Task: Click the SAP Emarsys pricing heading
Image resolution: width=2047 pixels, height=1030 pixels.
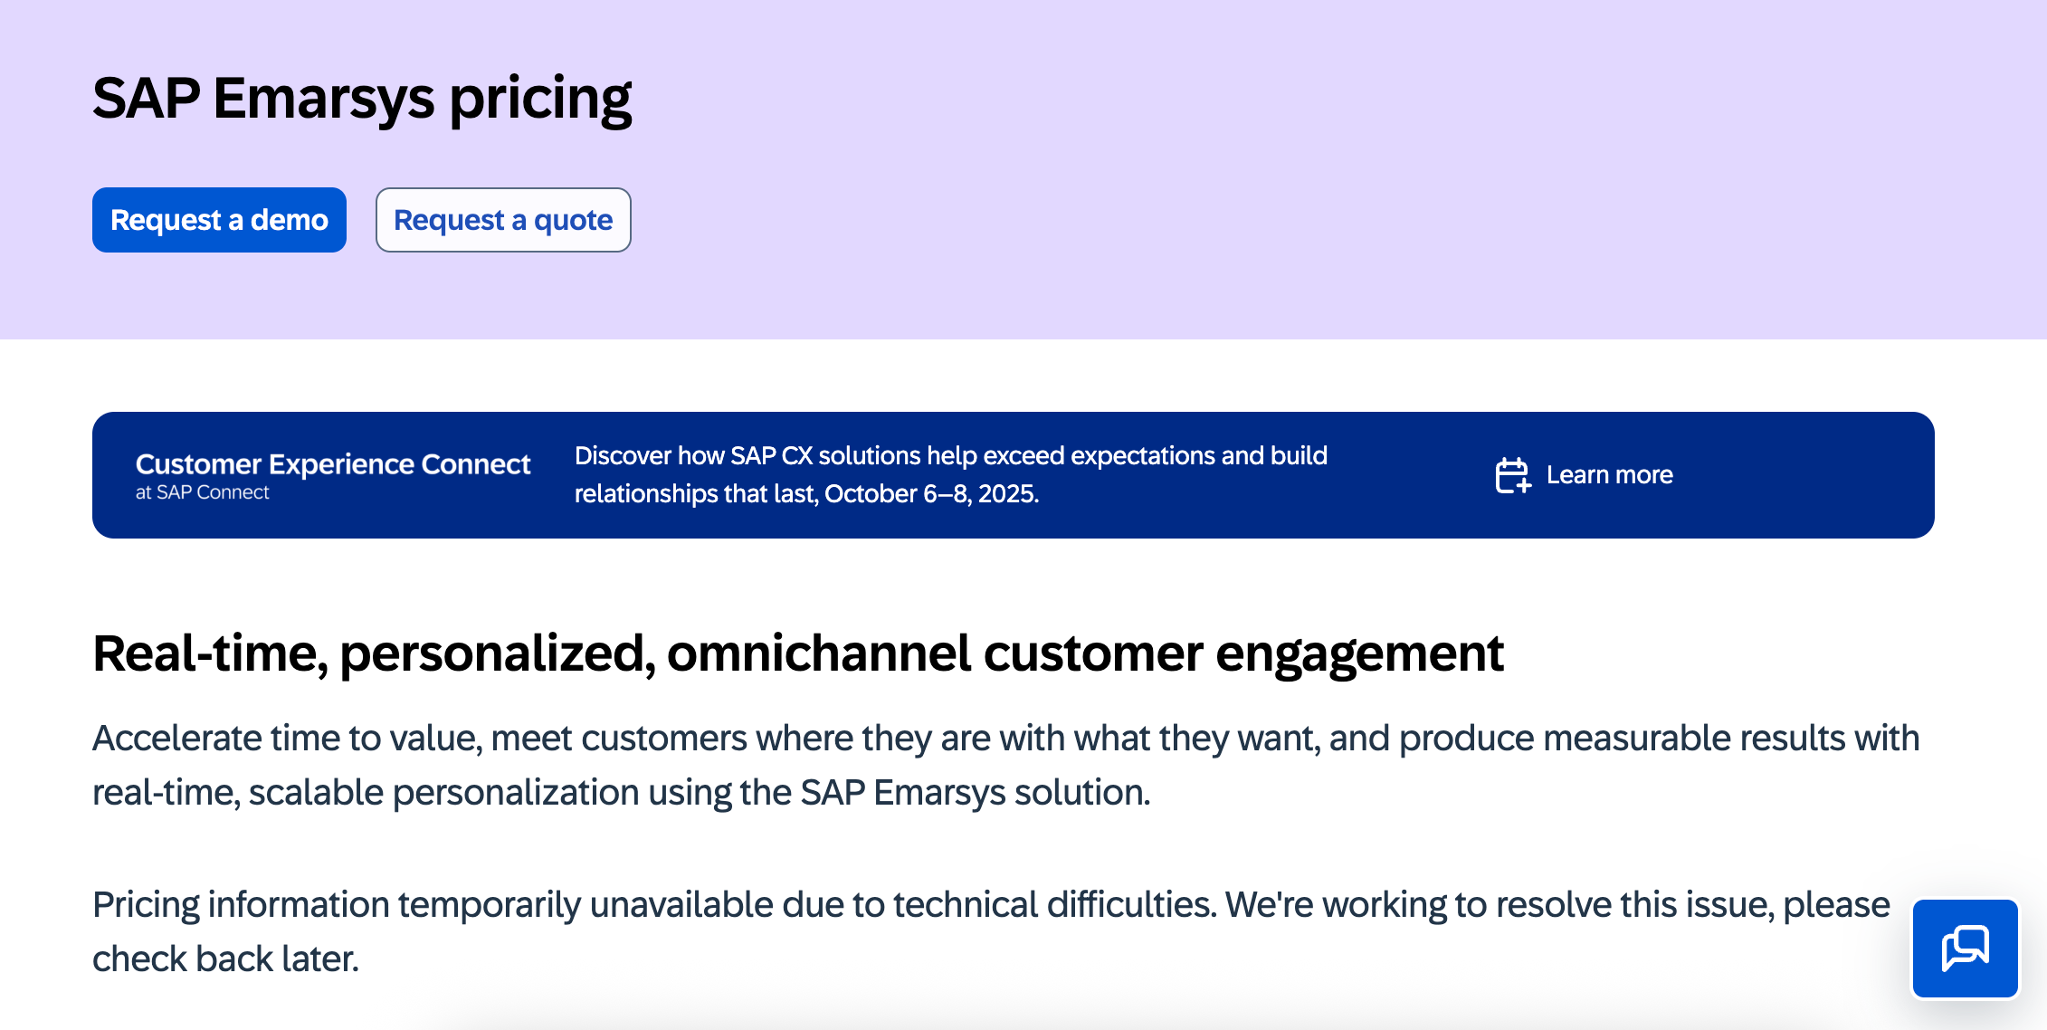Action: click(362, 99)
